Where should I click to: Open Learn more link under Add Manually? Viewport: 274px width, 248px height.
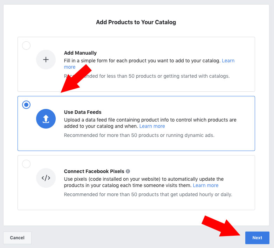(228, 61)
